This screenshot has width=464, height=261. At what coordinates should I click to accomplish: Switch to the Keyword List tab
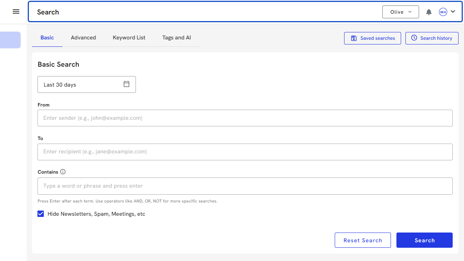click(x=129, y=38)
